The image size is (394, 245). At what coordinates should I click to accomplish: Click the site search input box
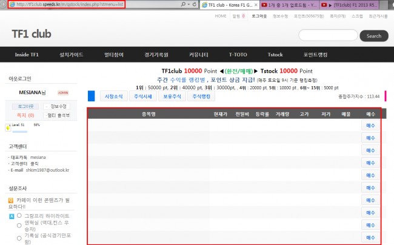coord(328,35)
